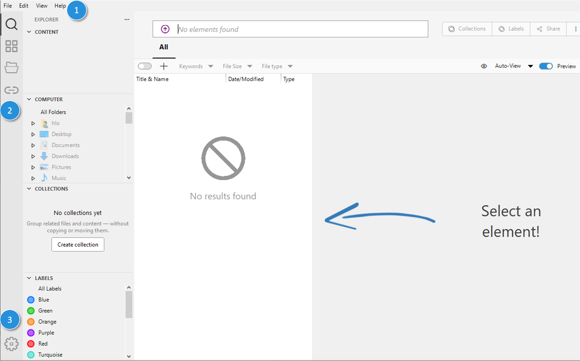
Task: Select the hlo user folder icon
Action: click(44, 123)
